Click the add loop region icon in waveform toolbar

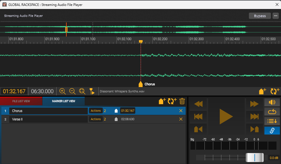275,91
